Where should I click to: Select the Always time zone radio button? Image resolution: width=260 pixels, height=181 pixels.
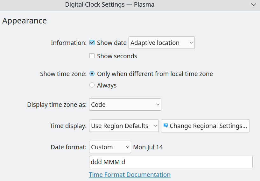pyautogui.click(x=92, y=85)
